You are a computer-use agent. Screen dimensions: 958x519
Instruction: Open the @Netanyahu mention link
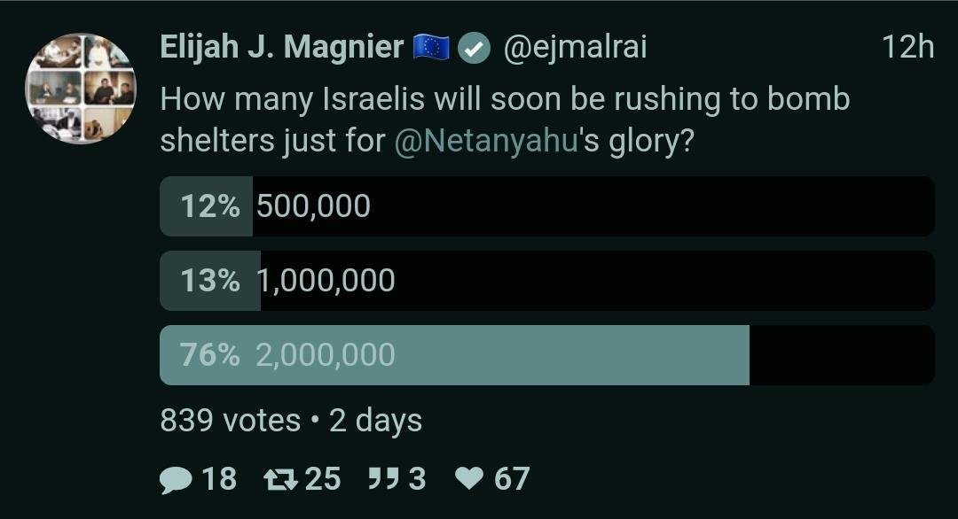click(484, 142)
